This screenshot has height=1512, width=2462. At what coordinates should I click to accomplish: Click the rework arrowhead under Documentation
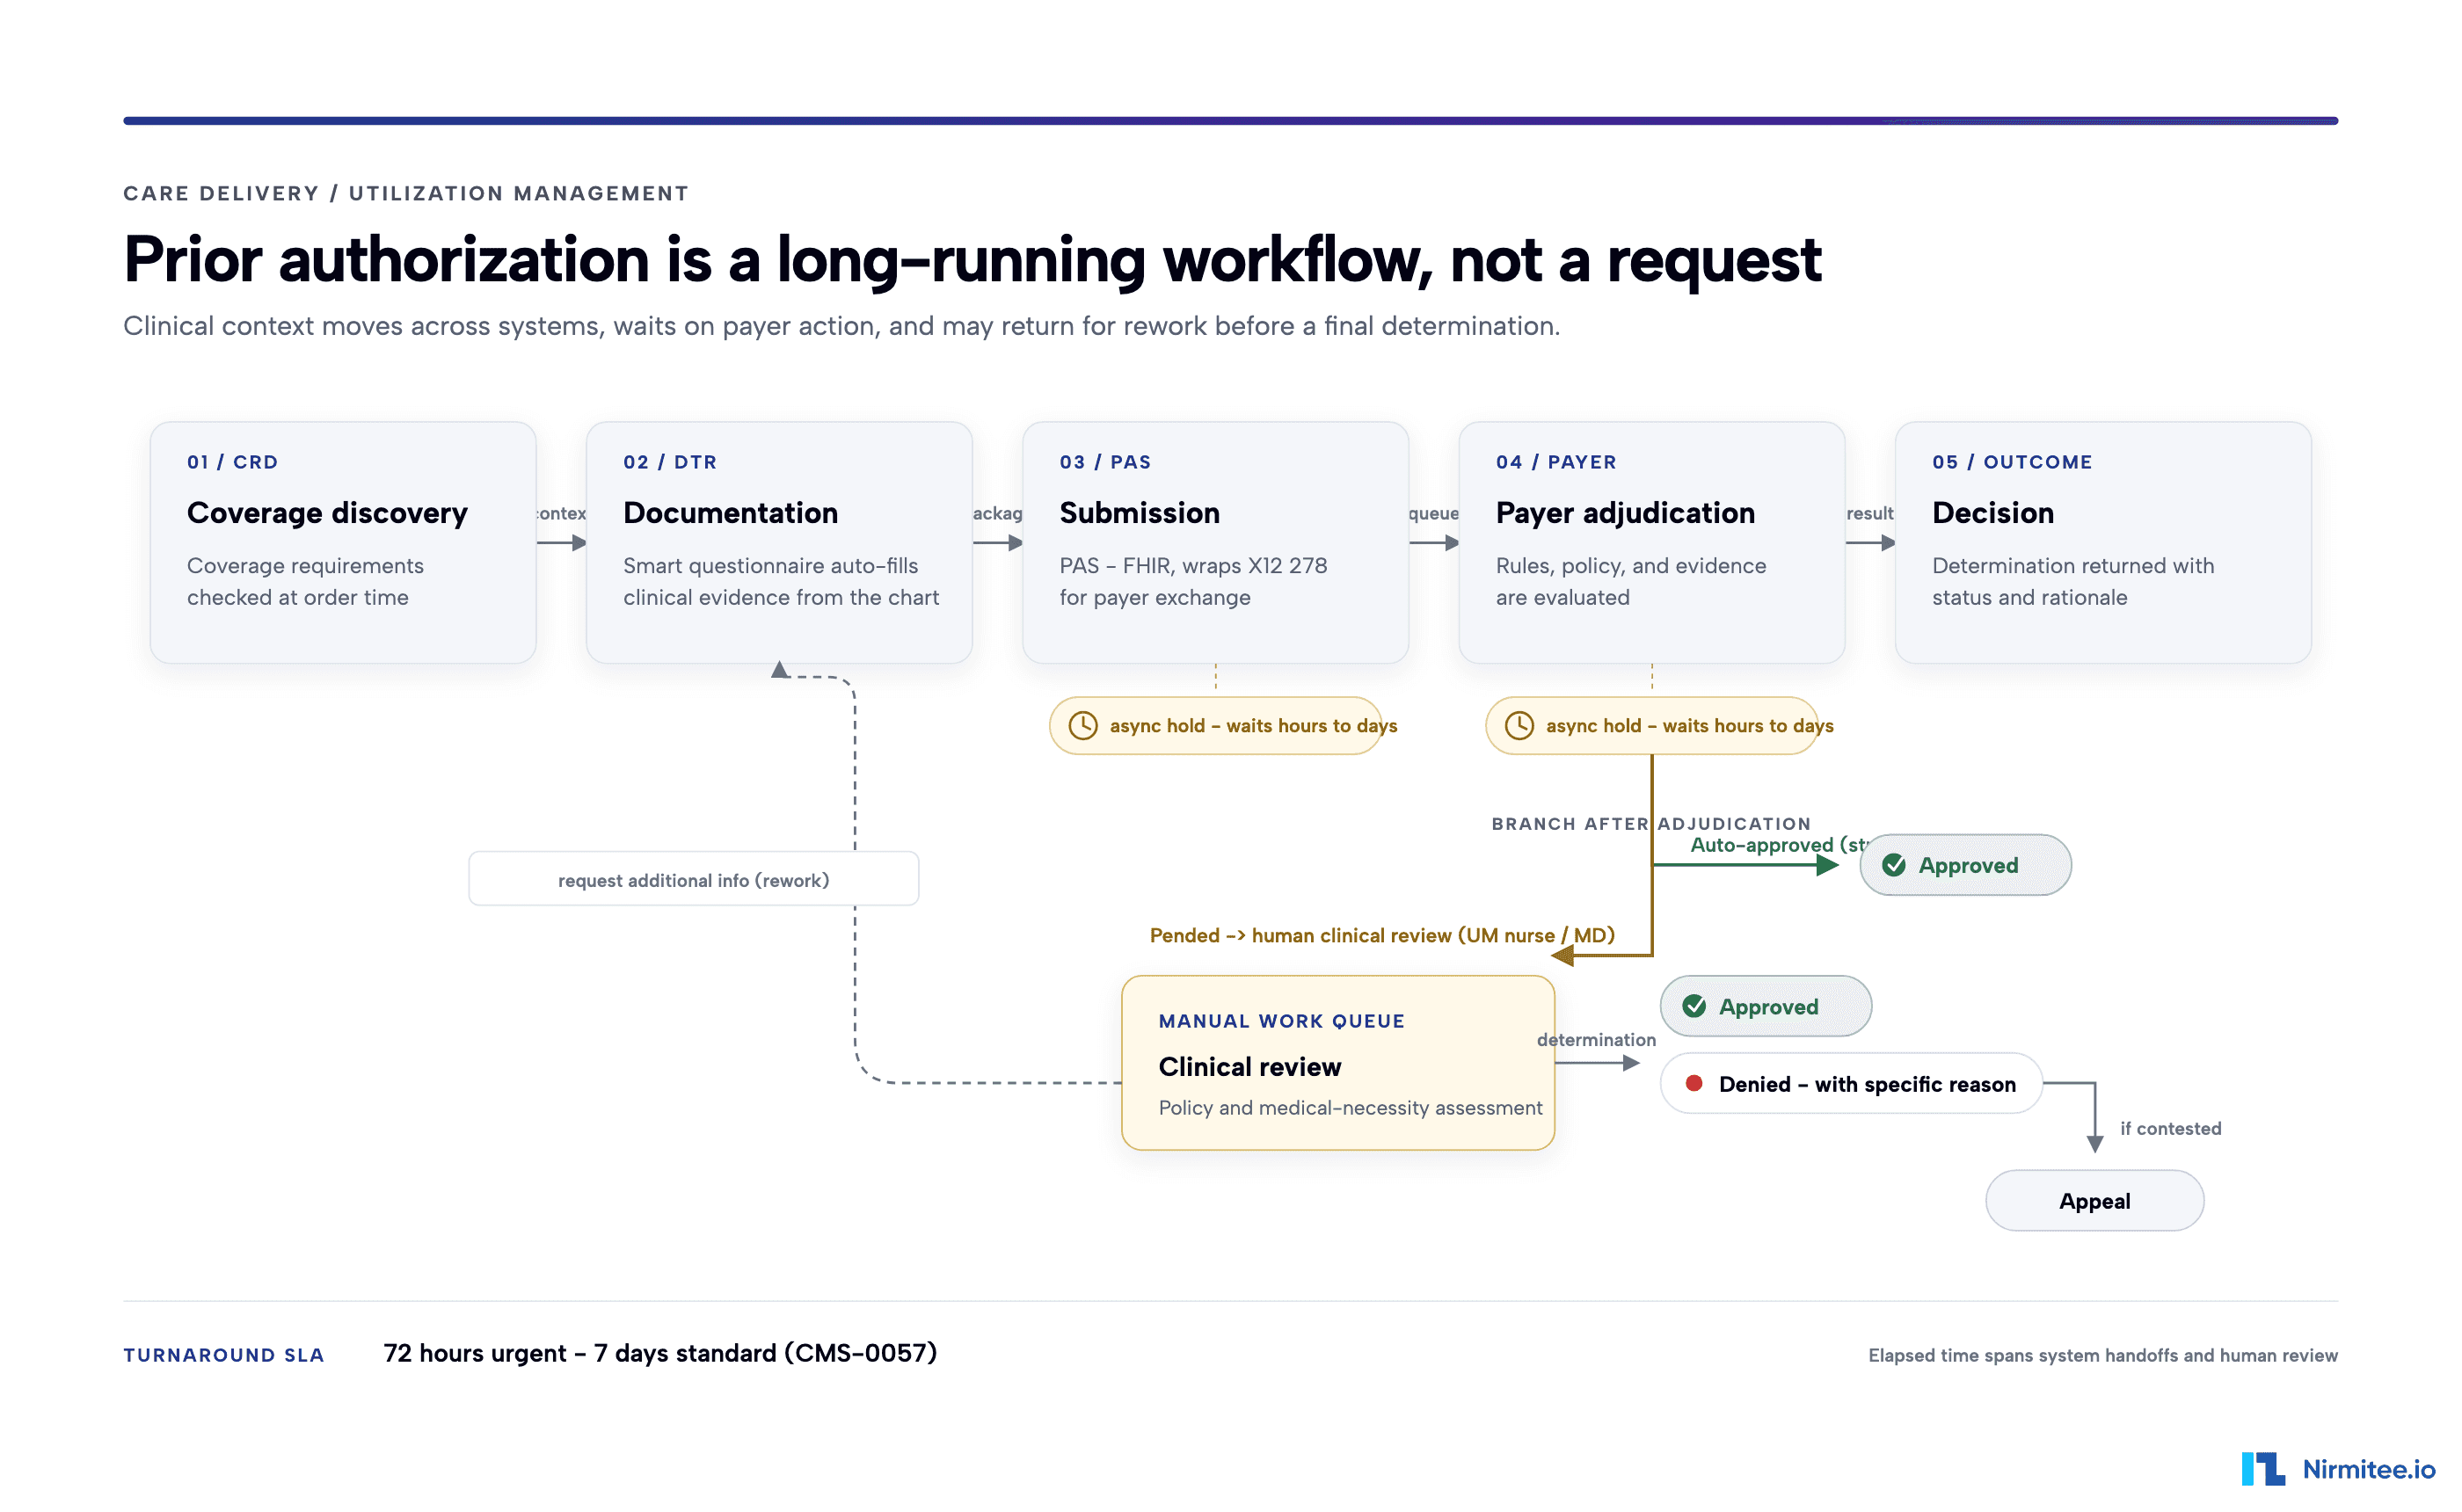(779, 670)
